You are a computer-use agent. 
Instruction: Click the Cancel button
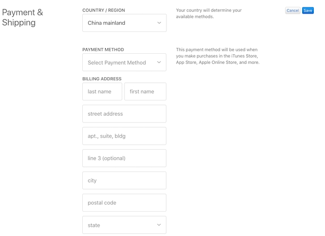click(x=292, y=11)
